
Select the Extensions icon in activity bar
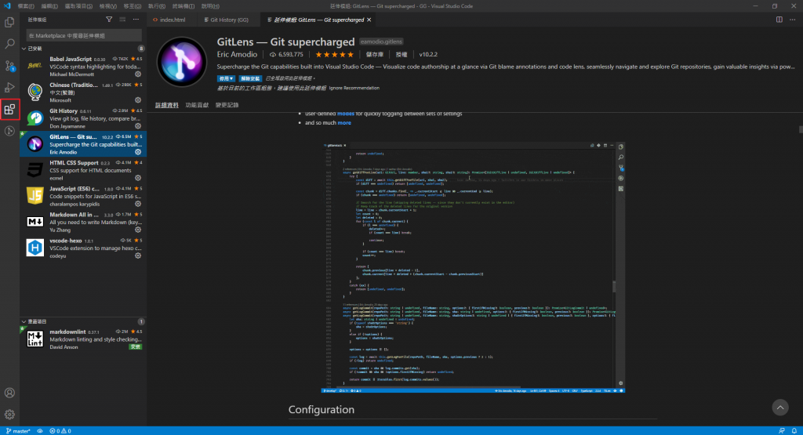click(9, 110)
